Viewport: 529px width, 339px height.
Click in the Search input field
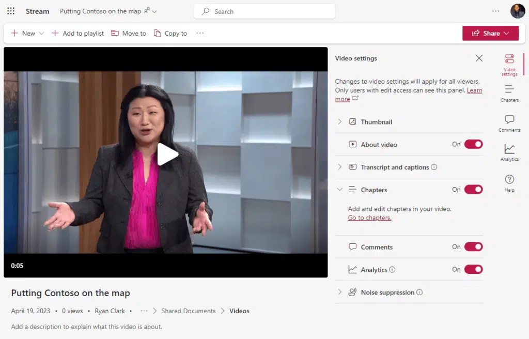tap(264, 11)
